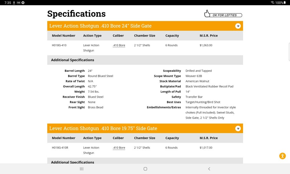Click the first Additional Specifications bar
The height and width of the screenshot is (174, 290).
coord(145,60)
